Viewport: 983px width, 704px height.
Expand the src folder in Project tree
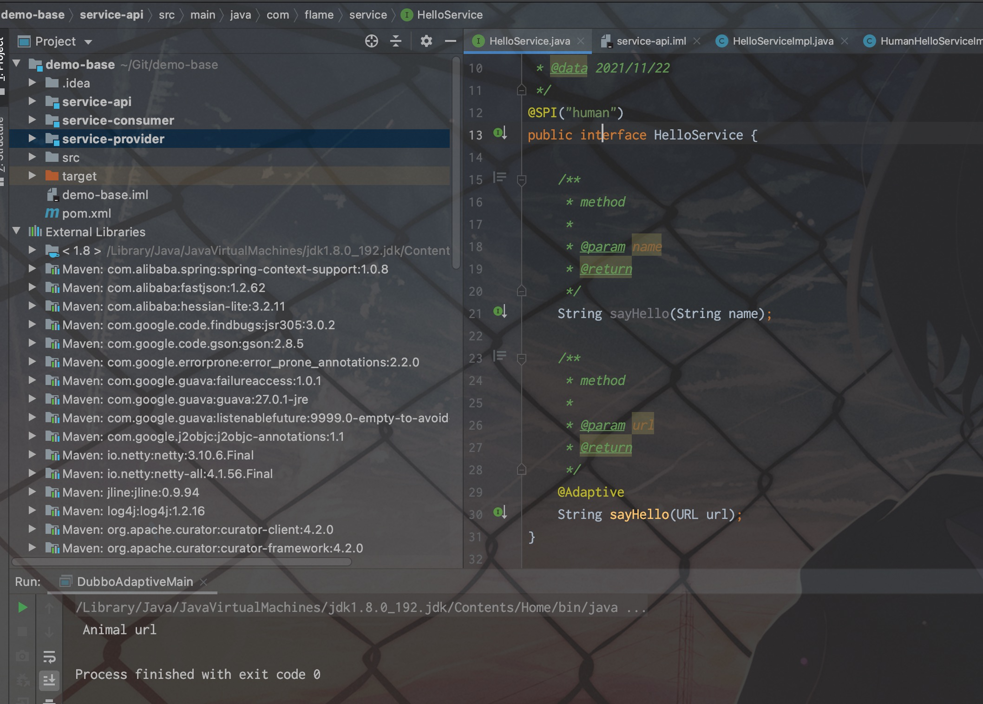(x=32, y=157)
